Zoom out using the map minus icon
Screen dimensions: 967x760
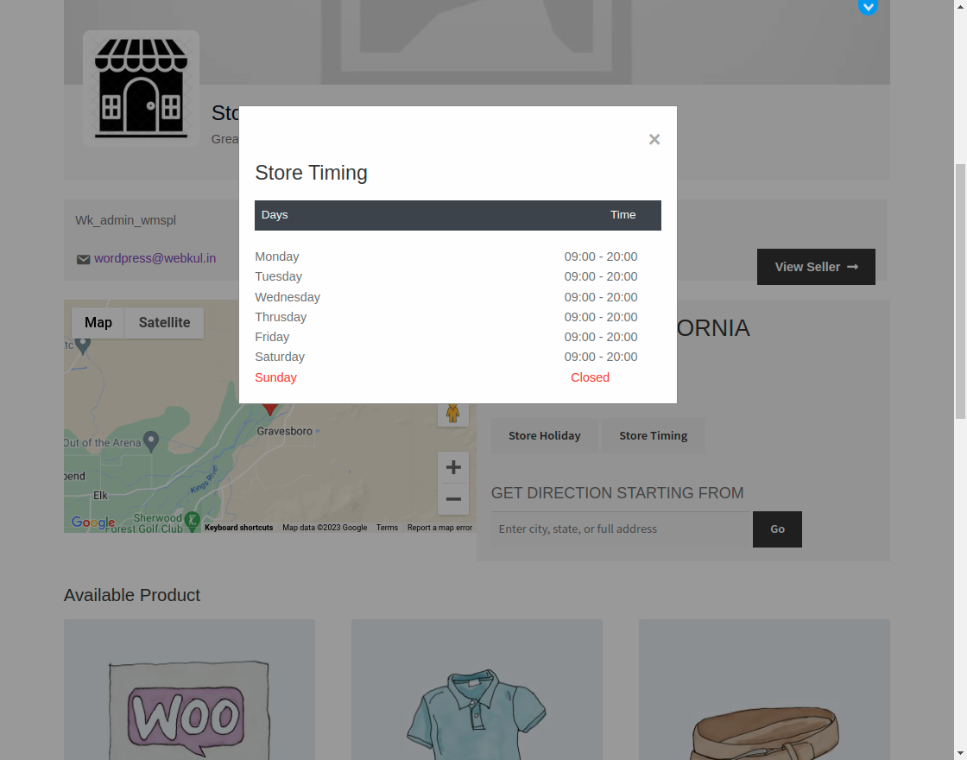(453, 499)
